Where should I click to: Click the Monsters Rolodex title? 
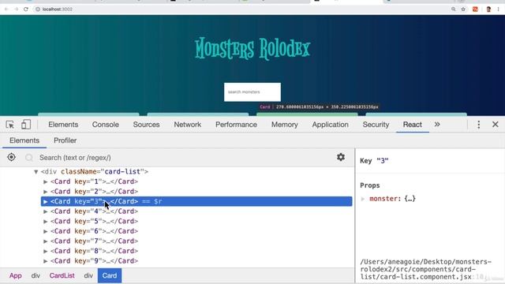pos(252,49)
